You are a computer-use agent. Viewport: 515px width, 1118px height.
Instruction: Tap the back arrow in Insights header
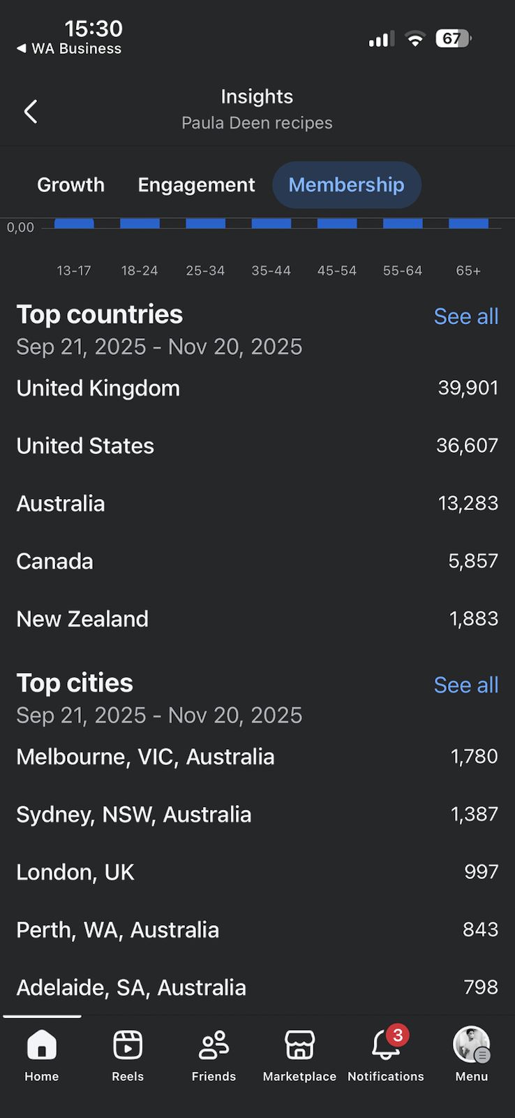coord(31,112)
